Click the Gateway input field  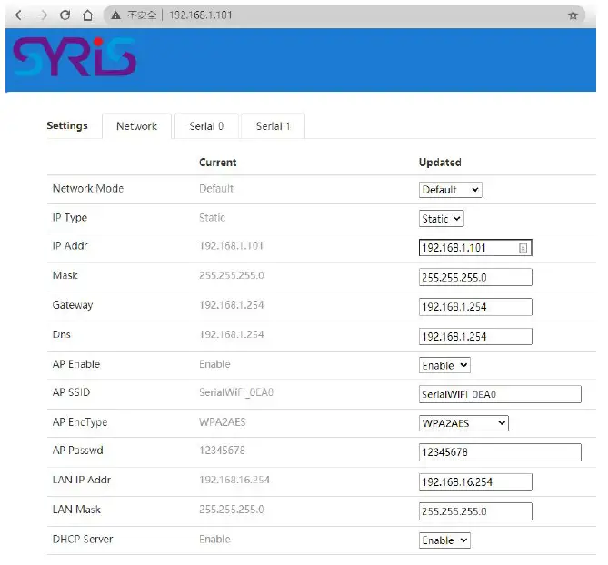[x=475, y=307]
